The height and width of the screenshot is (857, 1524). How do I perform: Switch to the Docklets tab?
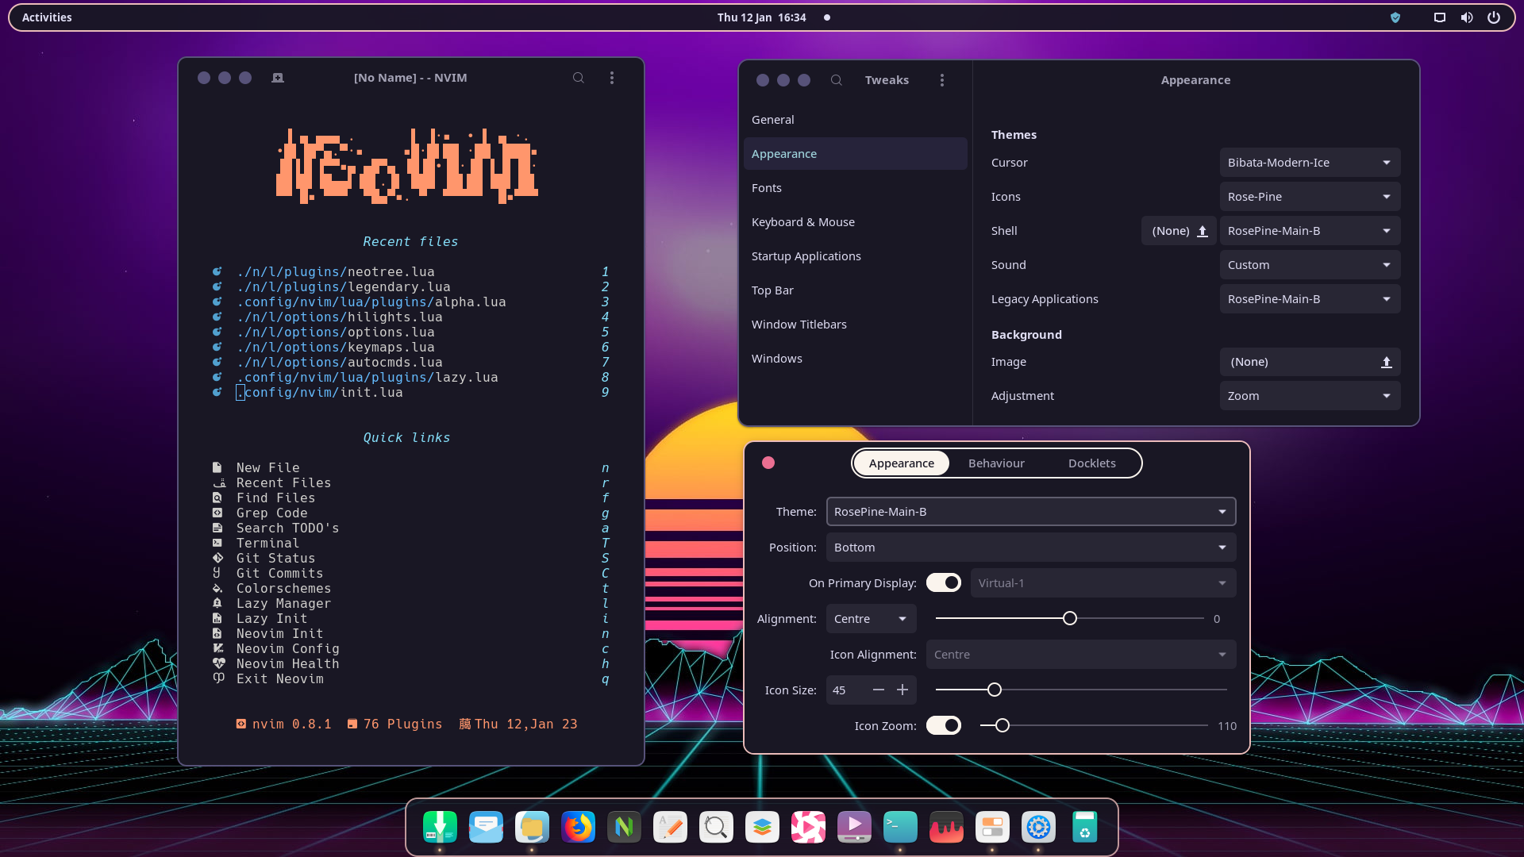[x=1091, y=463]
